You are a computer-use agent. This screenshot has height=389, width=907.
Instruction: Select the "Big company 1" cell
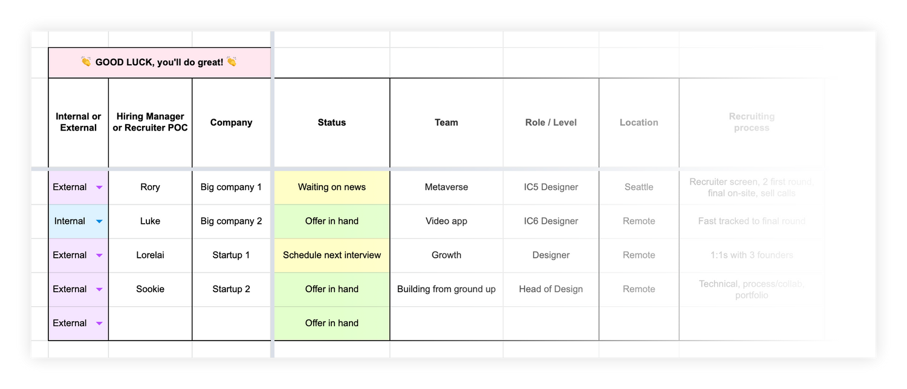[x=231, y=188]
